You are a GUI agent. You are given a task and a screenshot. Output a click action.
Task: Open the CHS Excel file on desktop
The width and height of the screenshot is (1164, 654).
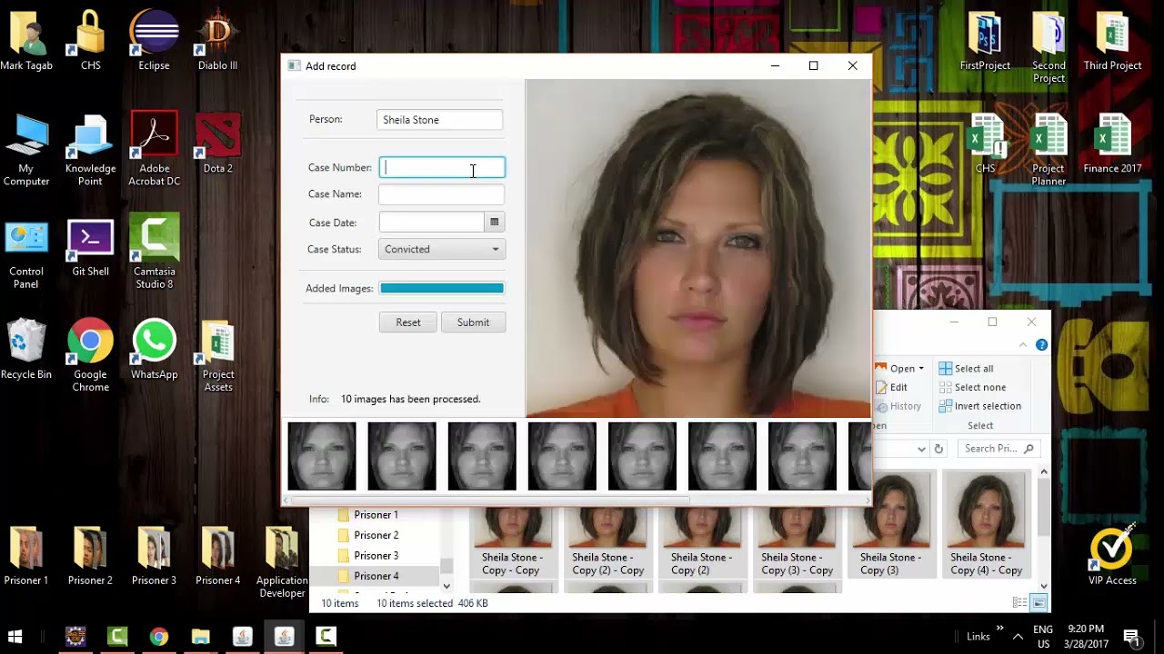pos(985,144)
